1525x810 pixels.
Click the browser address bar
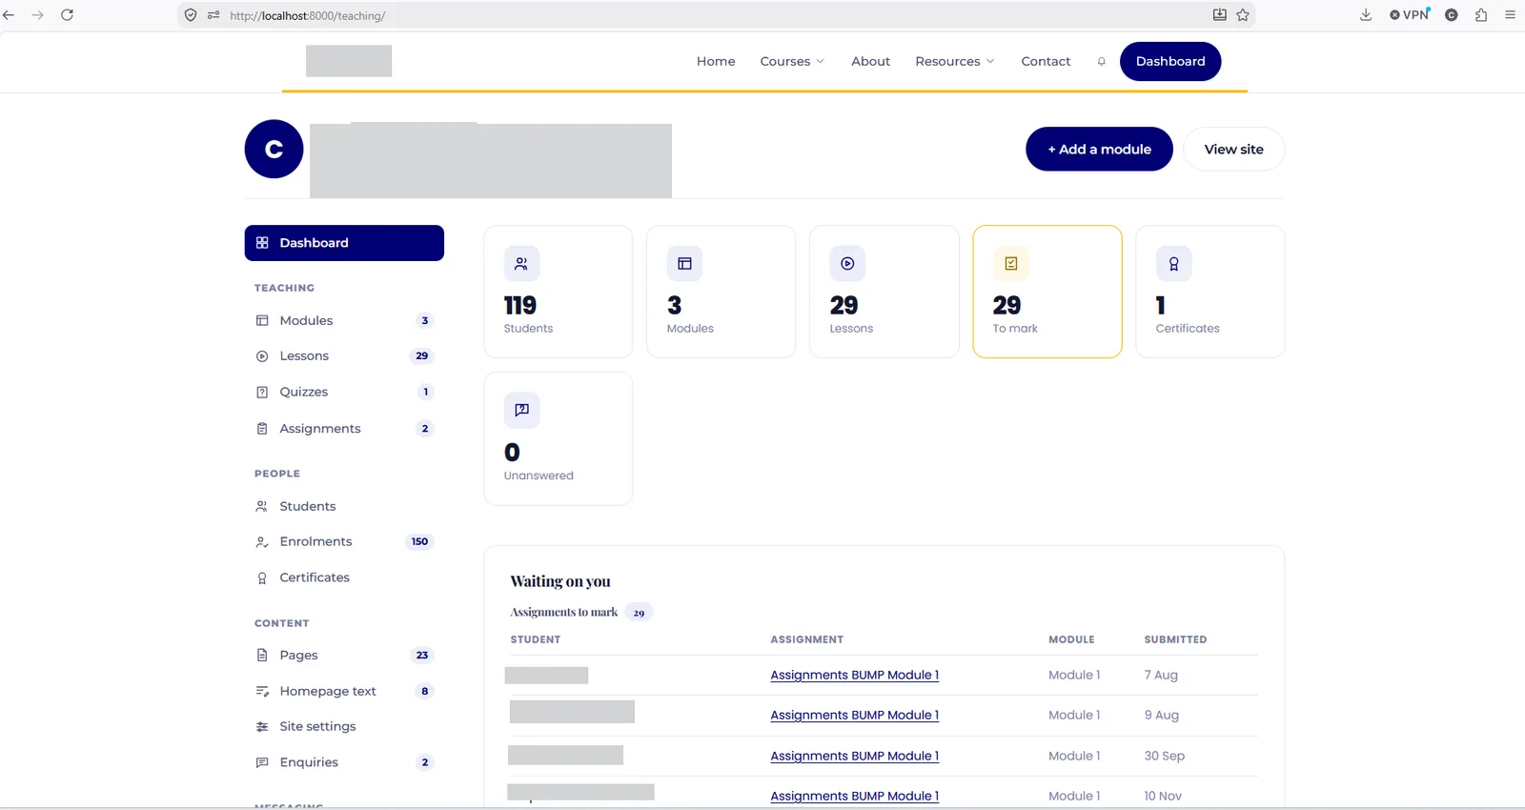[715, 15]
